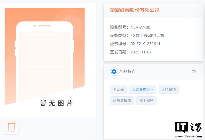Click the 暂无图片 caption text
This screenshot has width=205, height=140.
point(56,103)
